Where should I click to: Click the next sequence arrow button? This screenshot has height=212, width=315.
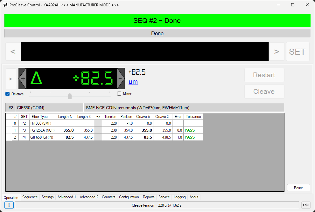pyautogui.click(x=277, y=51)
